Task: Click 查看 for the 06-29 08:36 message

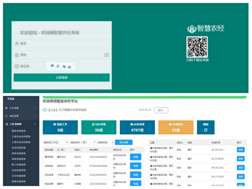Action: (241, 159)
